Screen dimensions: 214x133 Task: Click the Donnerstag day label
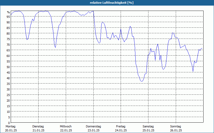click(x=93, y=126)
